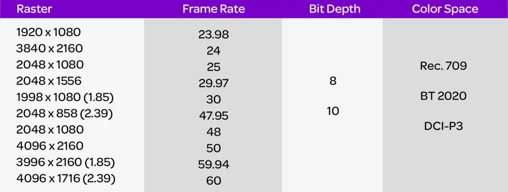508x192 pixels.
Task: Click the Frame Rate column header
Action: [x=213, y=9]
